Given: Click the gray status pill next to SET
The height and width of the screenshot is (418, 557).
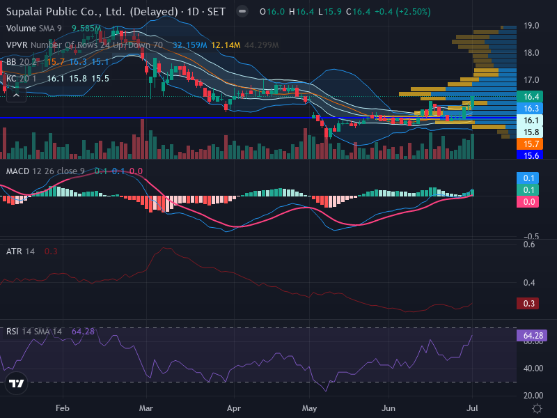Looking at the screenshot, I should [242, 11].
